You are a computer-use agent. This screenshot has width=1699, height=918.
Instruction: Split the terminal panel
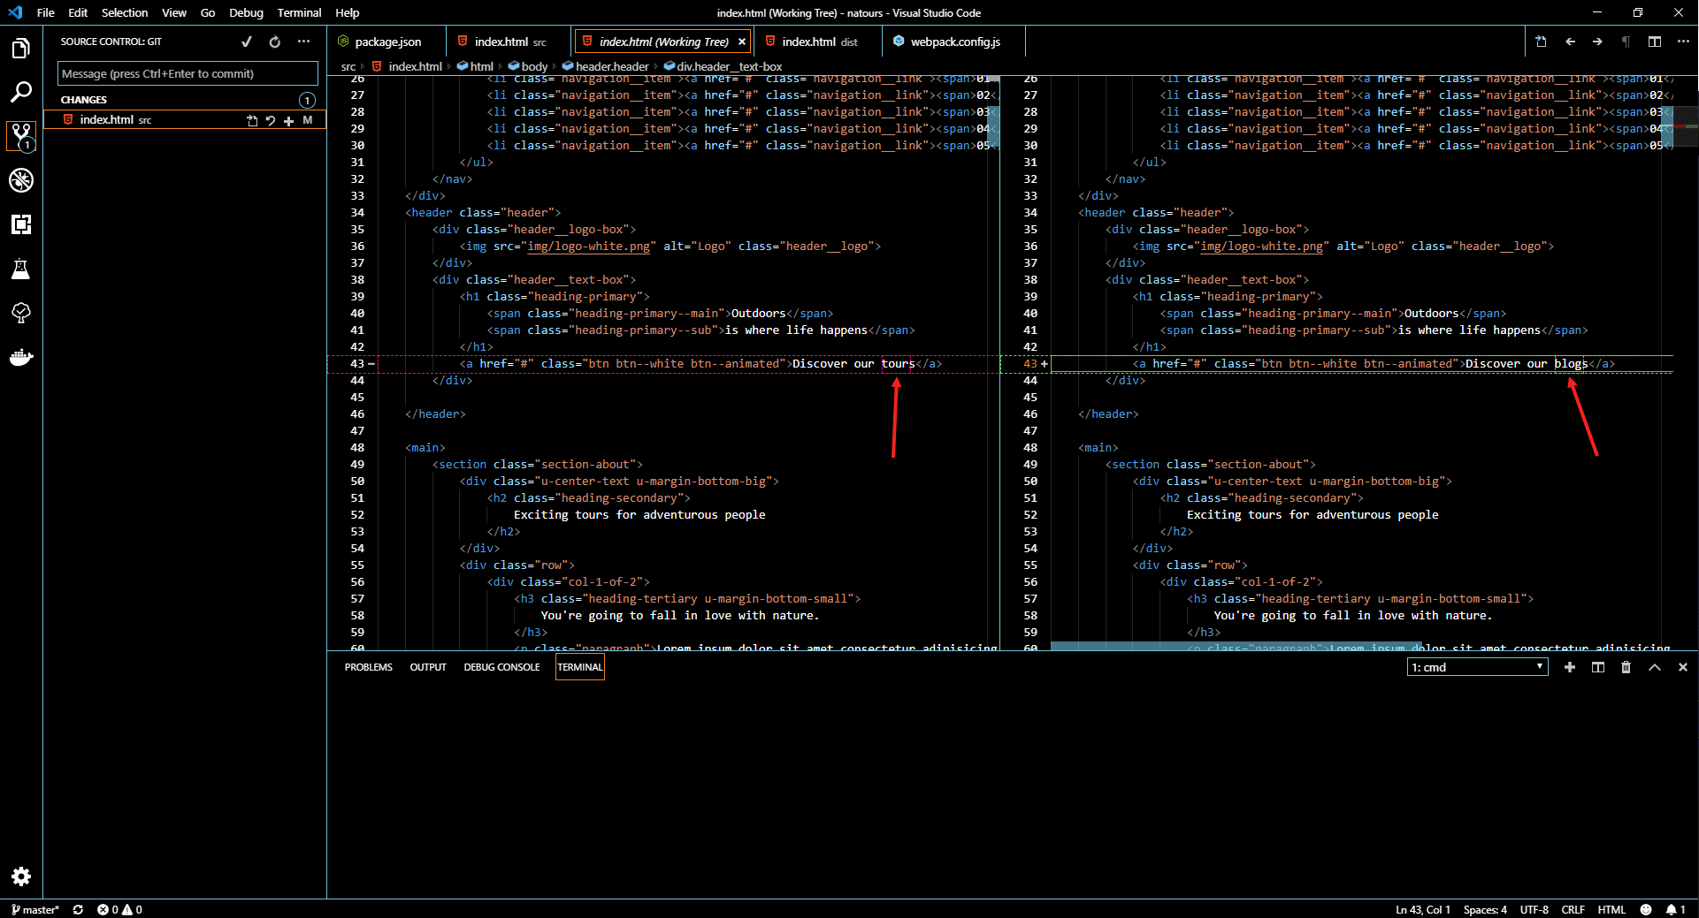(x=1598, y=667)
